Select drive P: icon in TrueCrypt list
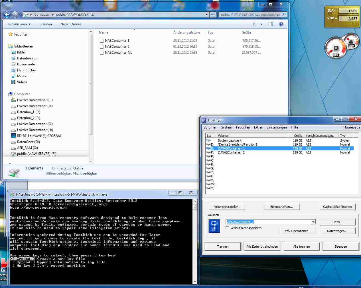The width and height of the screenshot is (361, 288). (x=208, y=156)
